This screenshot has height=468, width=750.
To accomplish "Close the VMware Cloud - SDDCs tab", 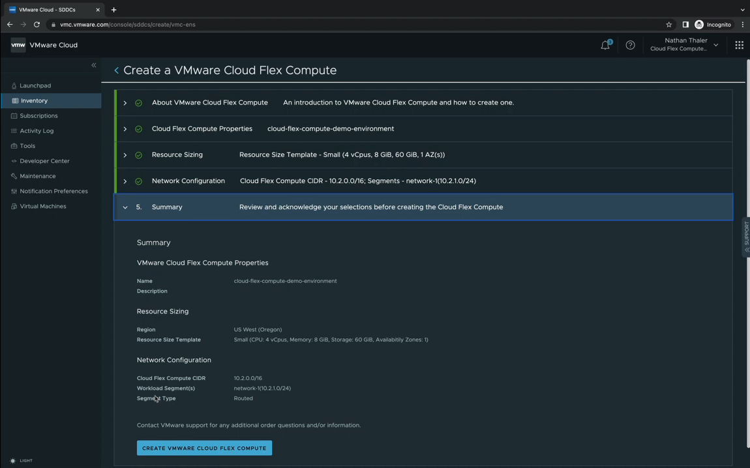I will pyautogui.click(x=98, y=10).
